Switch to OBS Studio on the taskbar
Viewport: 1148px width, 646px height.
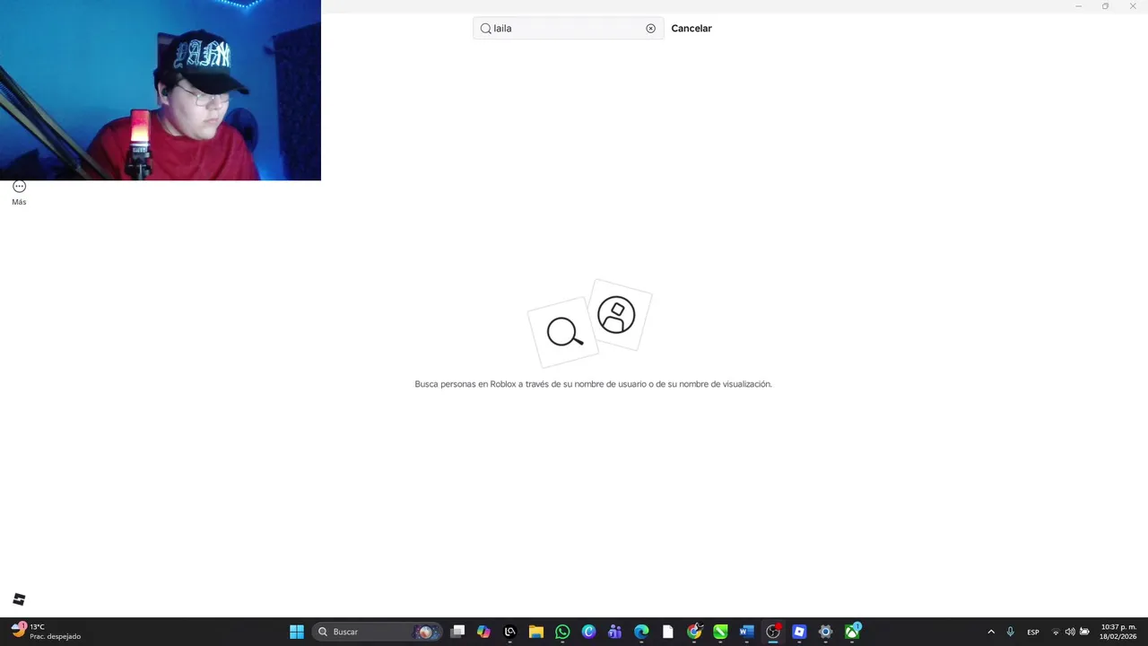773,632
